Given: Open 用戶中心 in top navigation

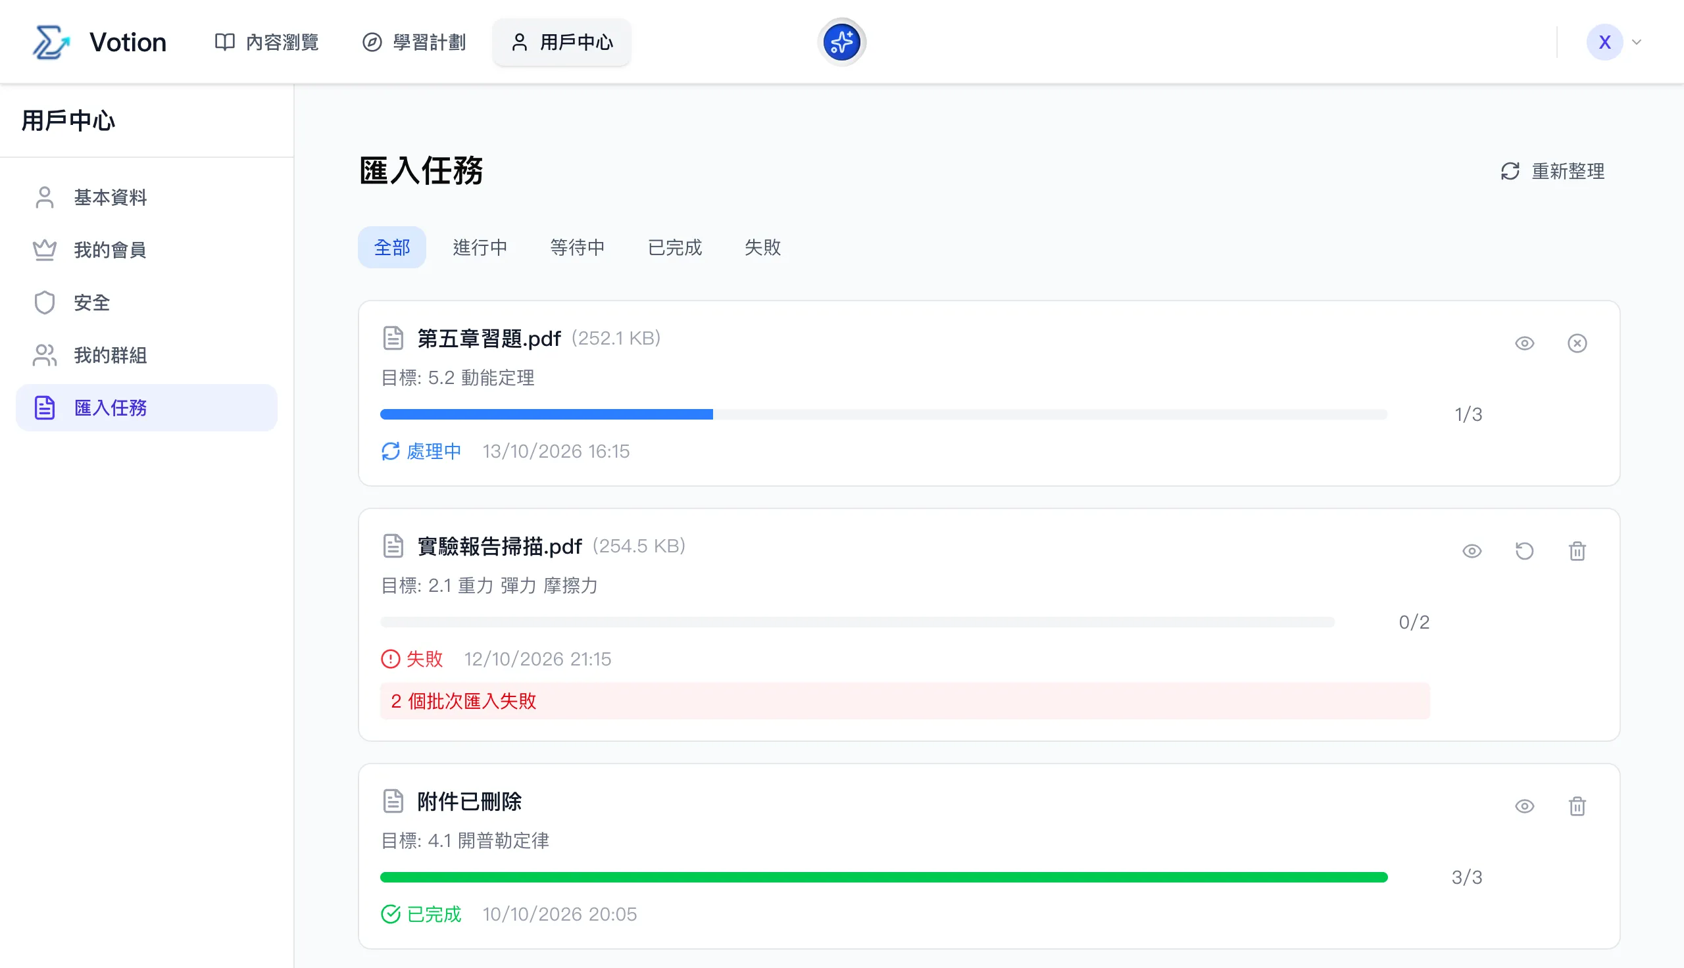Looking at the screenshot, I should pyautogui.click(x=562, y=42).
